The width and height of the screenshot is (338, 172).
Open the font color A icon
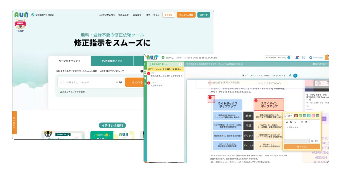[x=302, y=122]
